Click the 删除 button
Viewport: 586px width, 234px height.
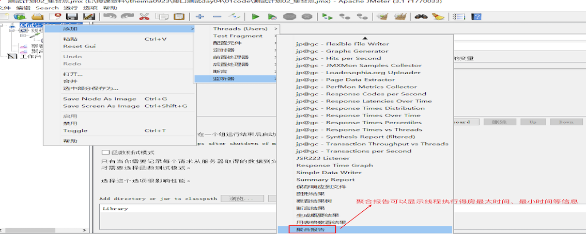pyautogui.click(x=500, y=122)
